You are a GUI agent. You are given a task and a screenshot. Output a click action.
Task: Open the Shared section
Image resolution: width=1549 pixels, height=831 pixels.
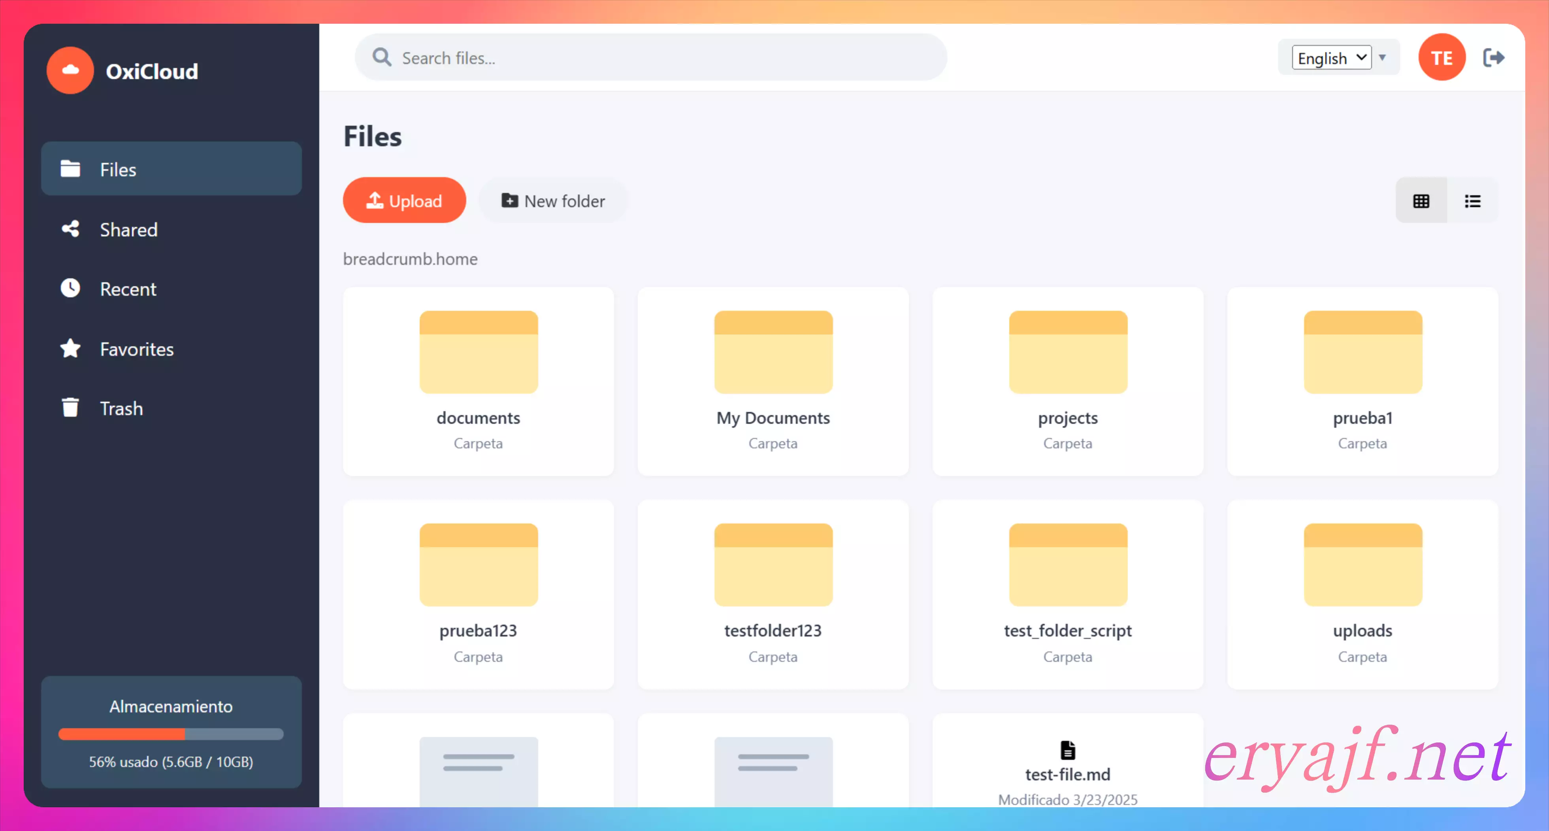171,229
